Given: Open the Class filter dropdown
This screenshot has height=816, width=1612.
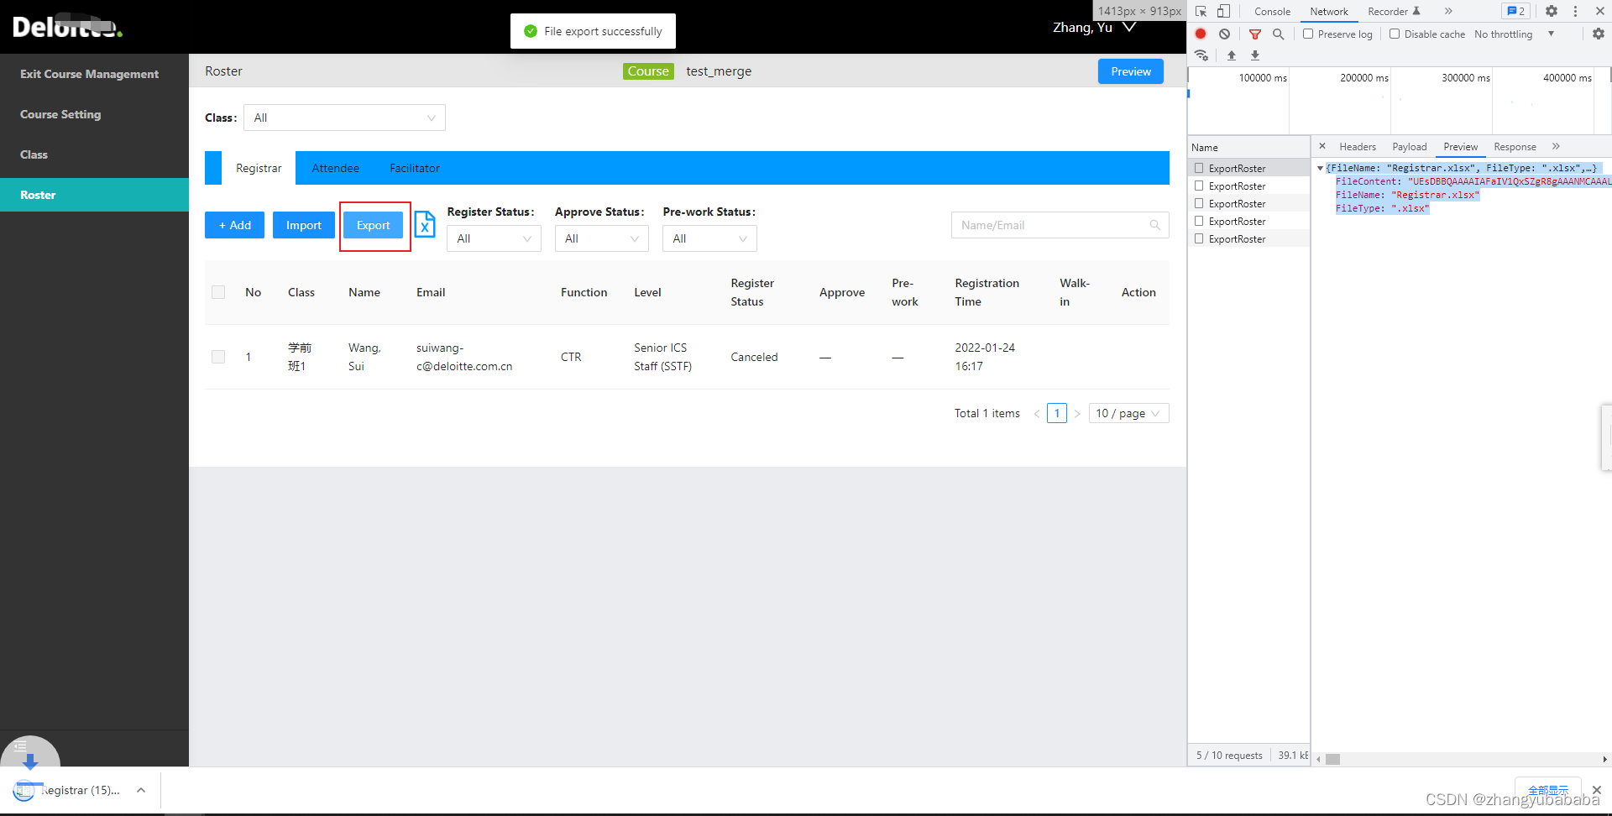Looking at the screenshot, I should [x=344, y=118].
